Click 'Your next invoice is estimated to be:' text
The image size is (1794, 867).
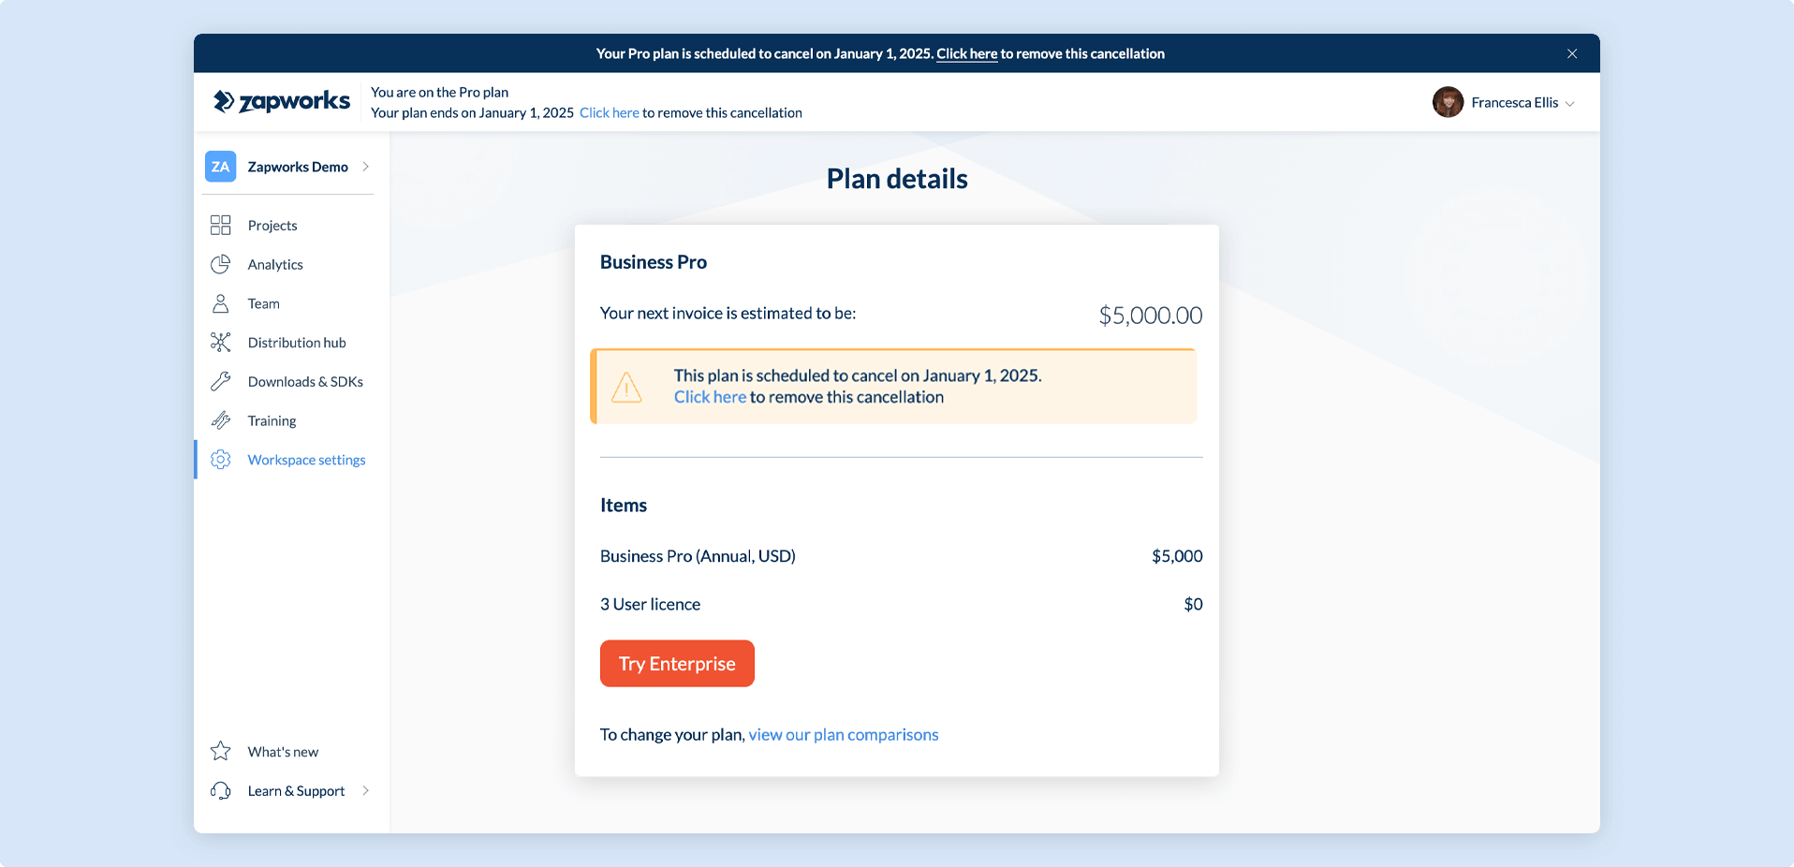tap(728, 313)
